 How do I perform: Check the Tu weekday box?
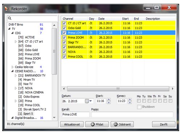[x=144, y=101]
